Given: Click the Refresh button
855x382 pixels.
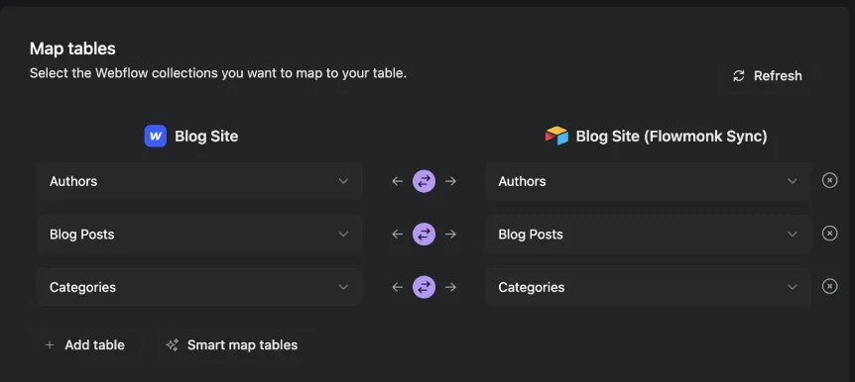Looking at the screenshot, I should [x=767, y=75].
